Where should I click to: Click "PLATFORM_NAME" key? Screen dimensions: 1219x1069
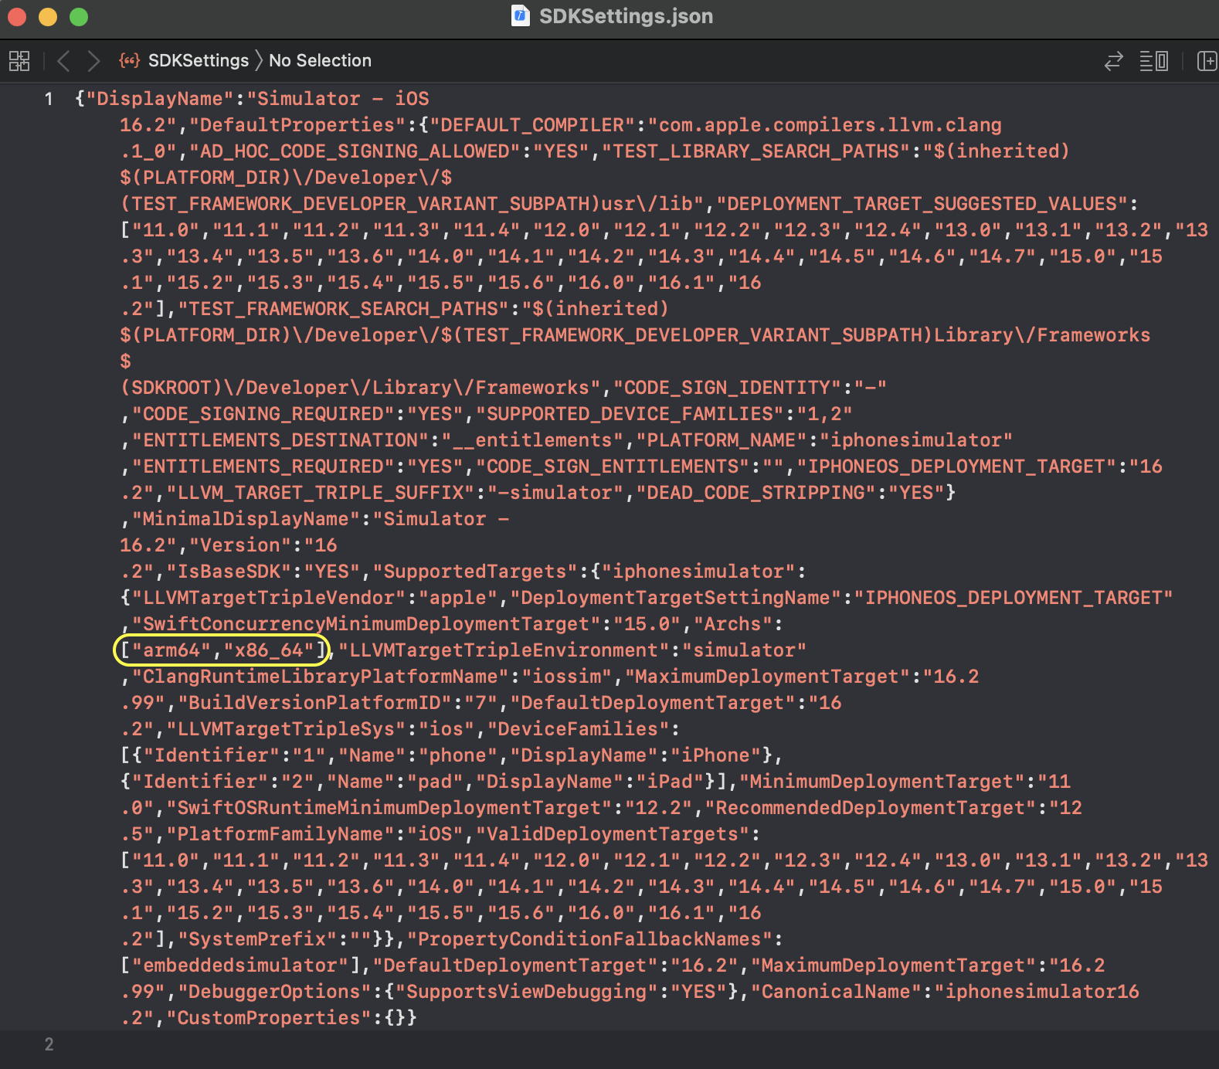[x=722, y=440]
